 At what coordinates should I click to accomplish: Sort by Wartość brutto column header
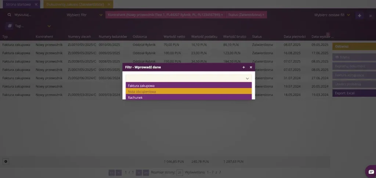click(235, 37)
